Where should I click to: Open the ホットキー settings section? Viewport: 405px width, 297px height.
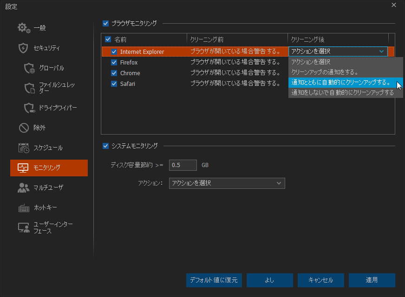click(45, 207)
